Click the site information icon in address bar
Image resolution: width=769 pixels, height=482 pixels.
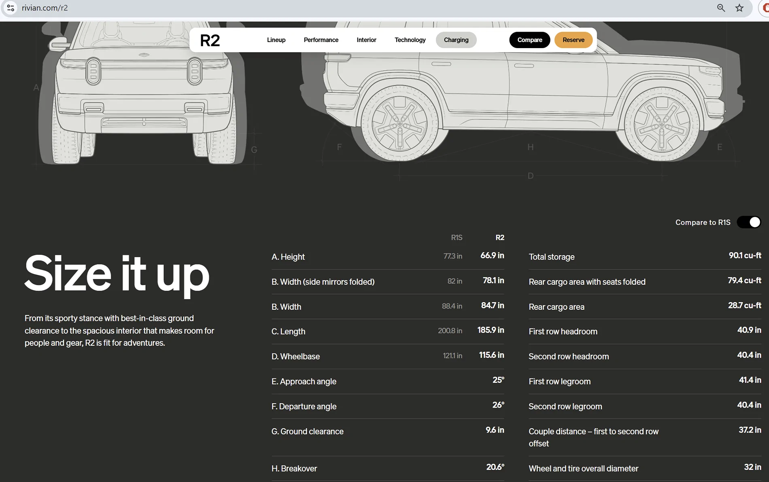pyautogui.click(x=11, y=8)
